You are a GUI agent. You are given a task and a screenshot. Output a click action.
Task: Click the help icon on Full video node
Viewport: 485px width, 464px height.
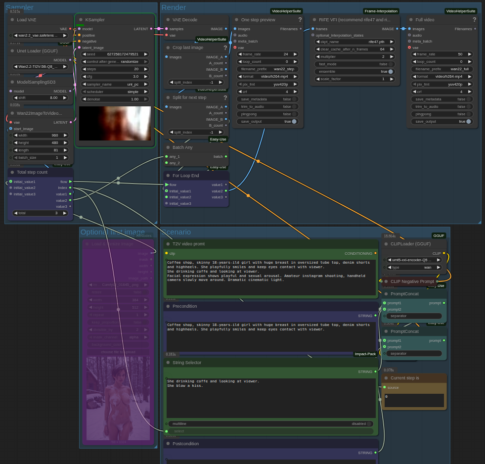point(474,20)
